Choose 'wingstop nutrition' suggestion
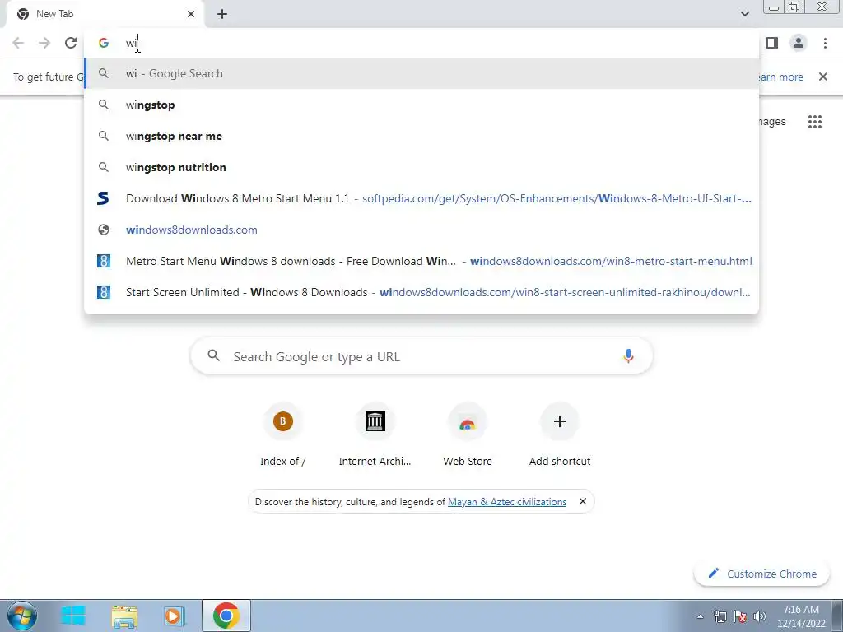Screen dimensions: 843x632 tap(421, 167)
